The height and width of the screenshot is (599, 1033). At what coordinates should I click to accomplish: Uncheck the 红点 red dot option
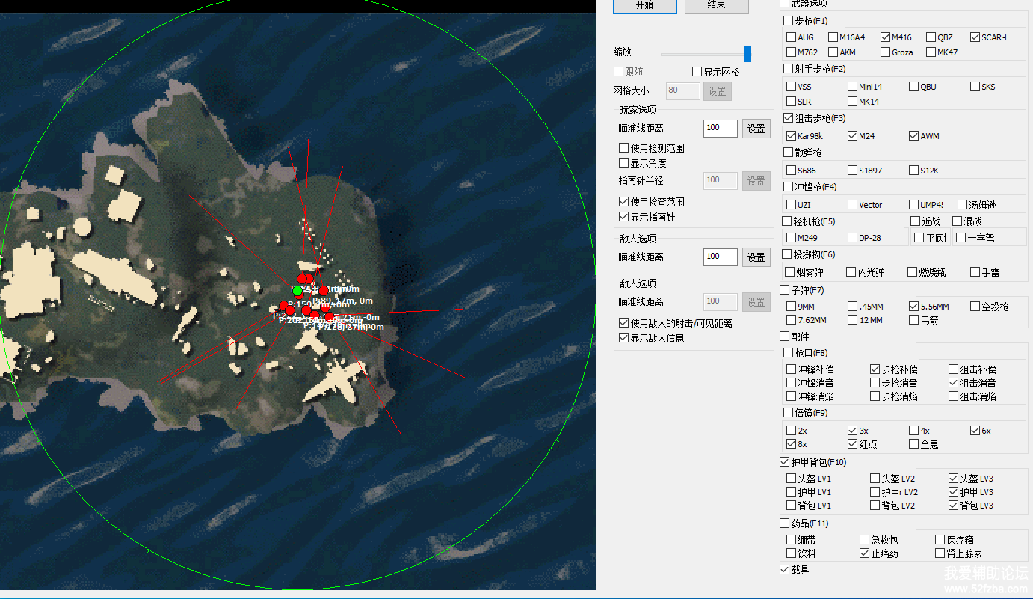(x=853, y=444)
